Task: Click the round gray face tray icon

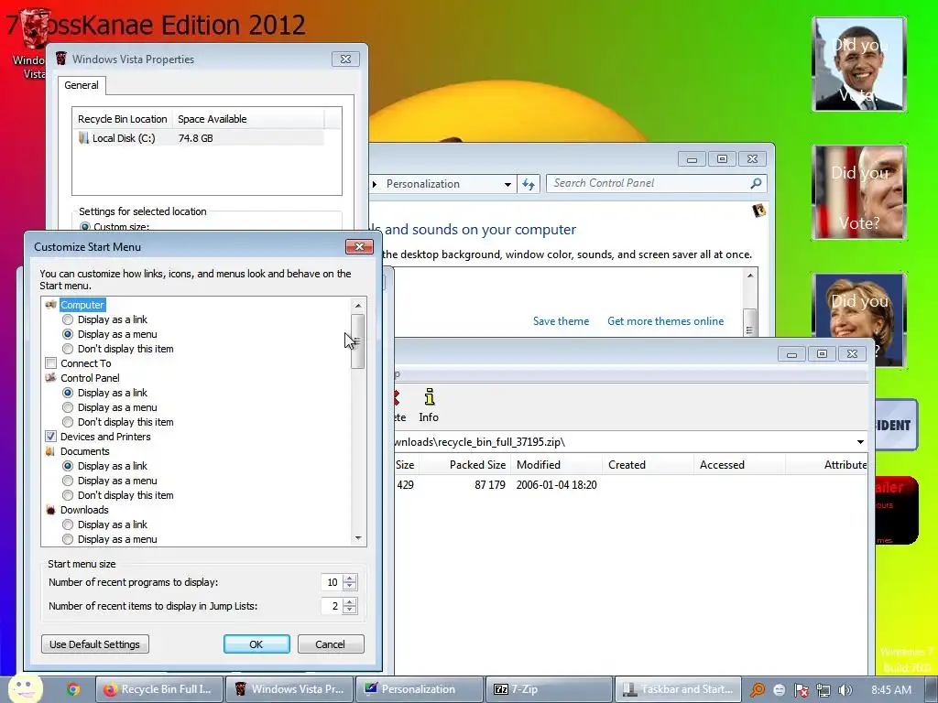Action: click(x=779, y=690)
